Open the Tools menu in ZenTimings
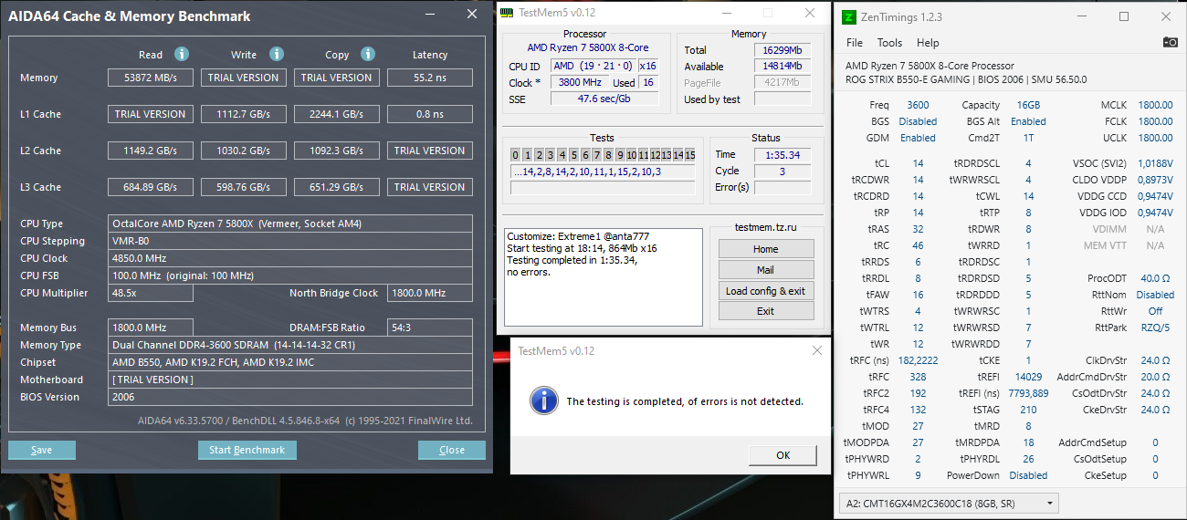1187x520 pixels. [x=889, y=43]
